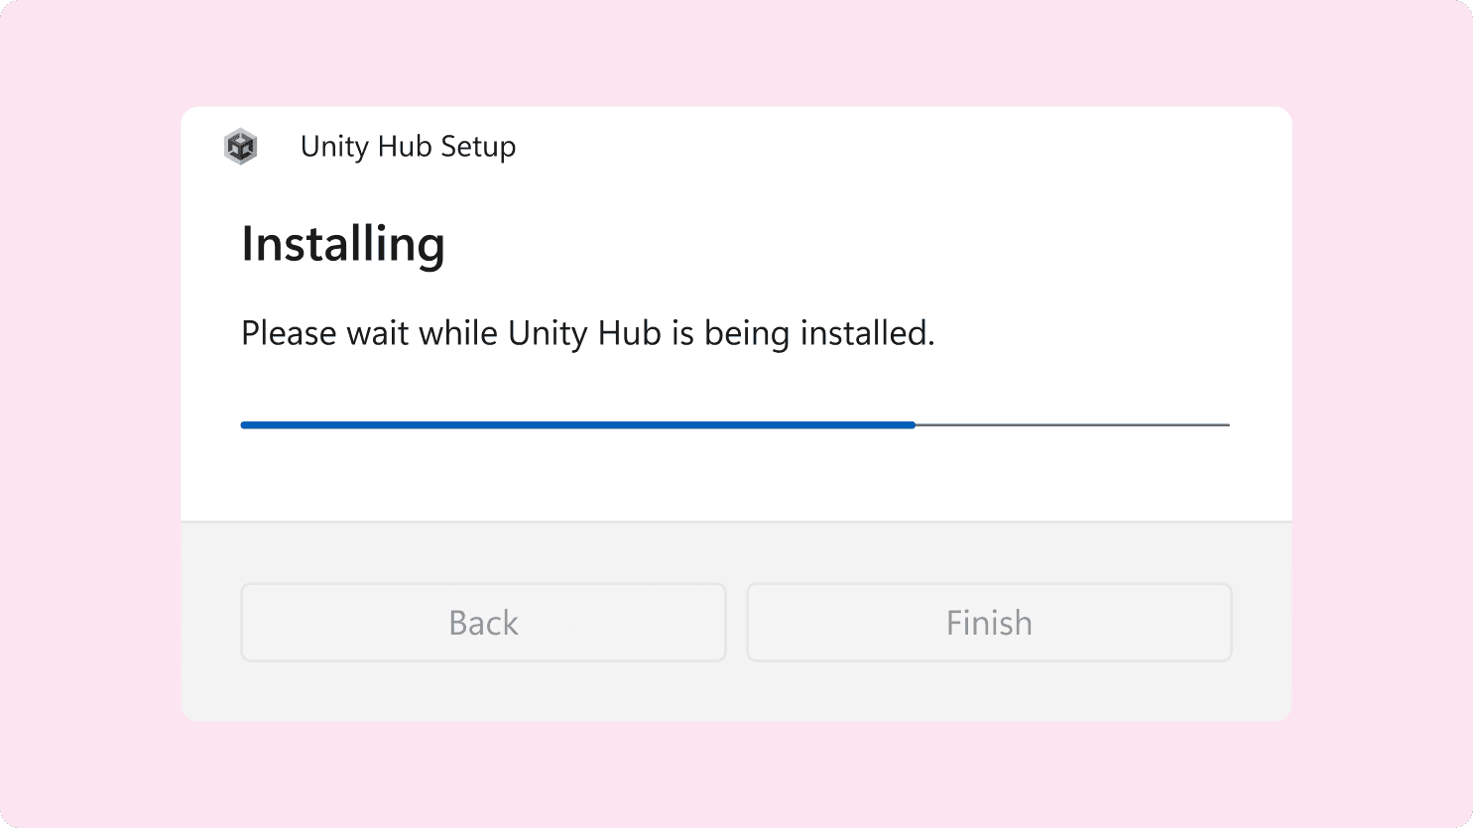This screenshot has height=828, width=1473.
Task: Click the filled blue portion of the progress bar
Action: click(x=575, y=424)
